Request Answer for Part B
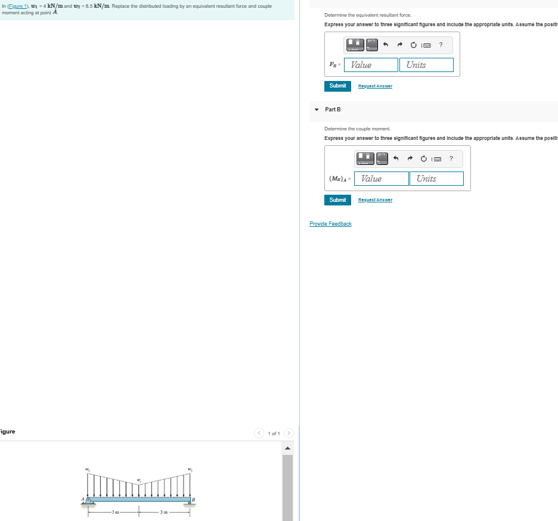 (x=375, y=199)
